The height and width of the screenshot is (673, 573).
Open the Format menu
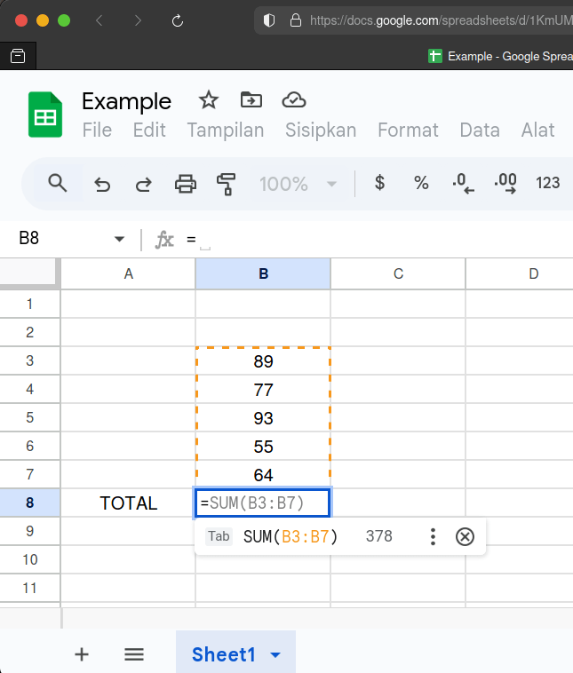pos(408,130)
